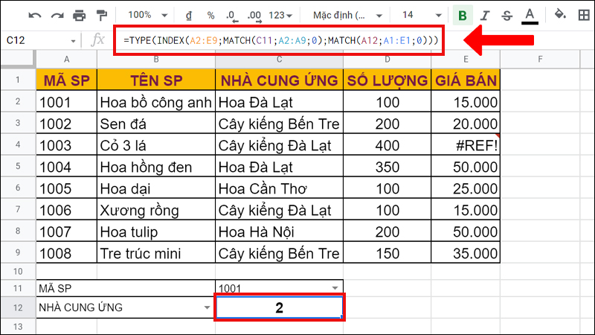Open text color picker (underlined A)
This screenshot has height=335, width=595.
click(x=530, y=15)
